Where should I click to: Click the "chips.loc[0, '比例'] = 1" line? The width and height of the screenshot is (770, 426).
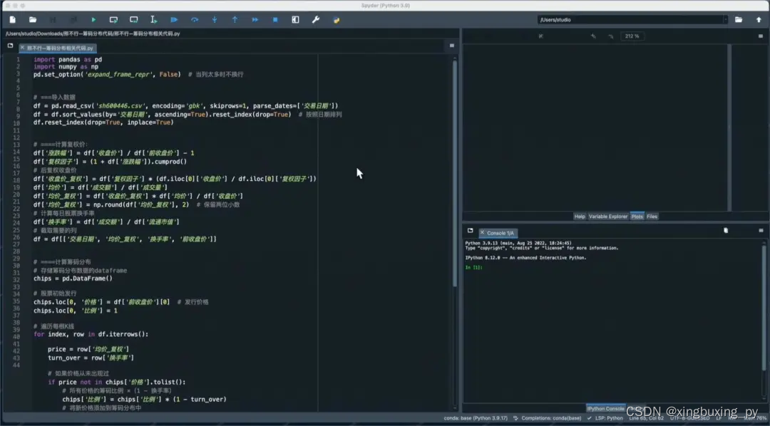pyautogui.click(x=75, y=311)
